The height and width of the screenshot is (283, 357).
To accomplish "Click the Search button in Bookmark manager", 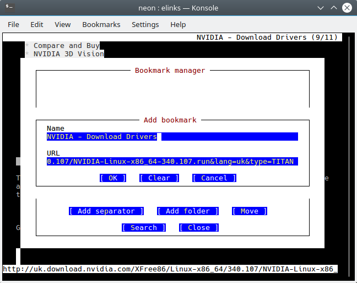I will click(x=144, y=228).
